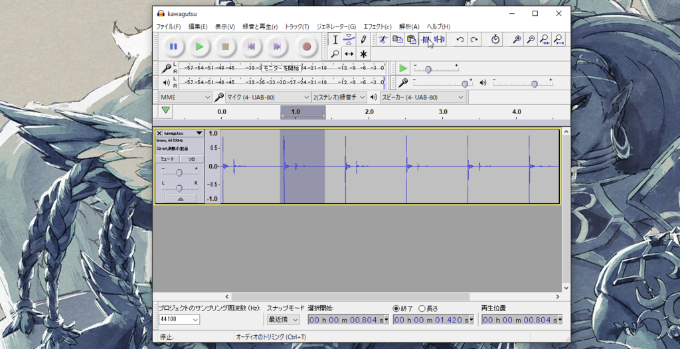
Task: Open the 表示(V) menu
Action: pyautogui.click(x=224, y=27)
